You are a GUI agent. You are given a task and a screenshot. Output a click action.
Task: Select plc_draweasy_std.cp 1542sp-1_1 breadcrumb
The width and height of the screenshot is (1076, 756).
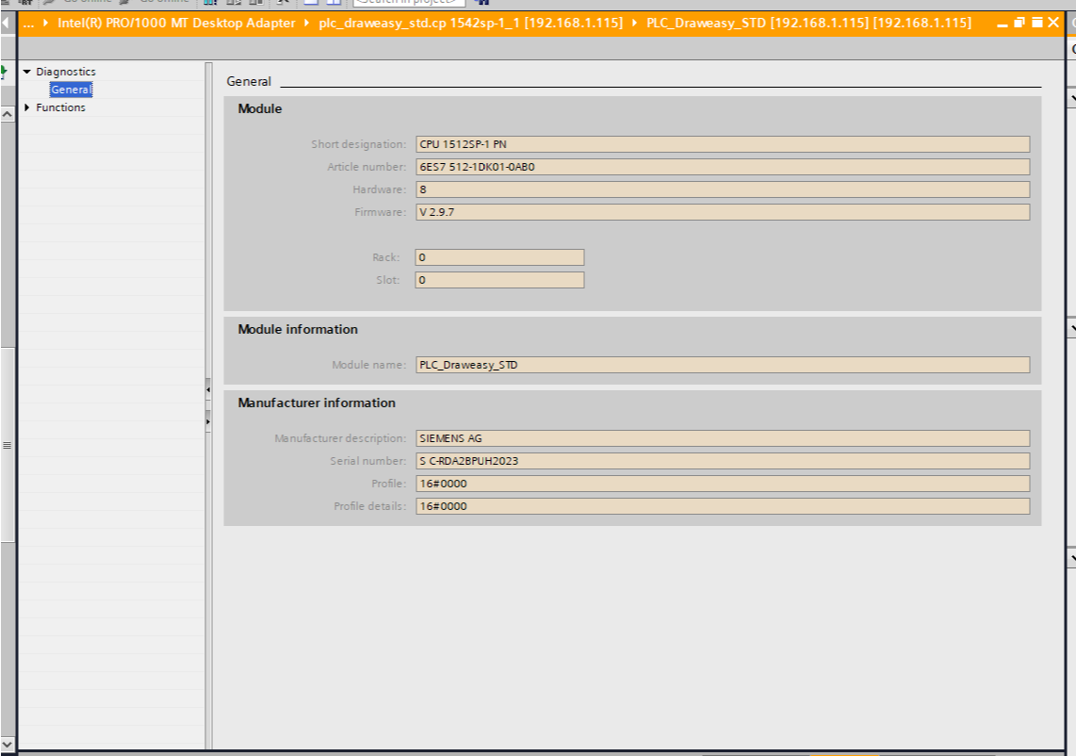(470, 23)
